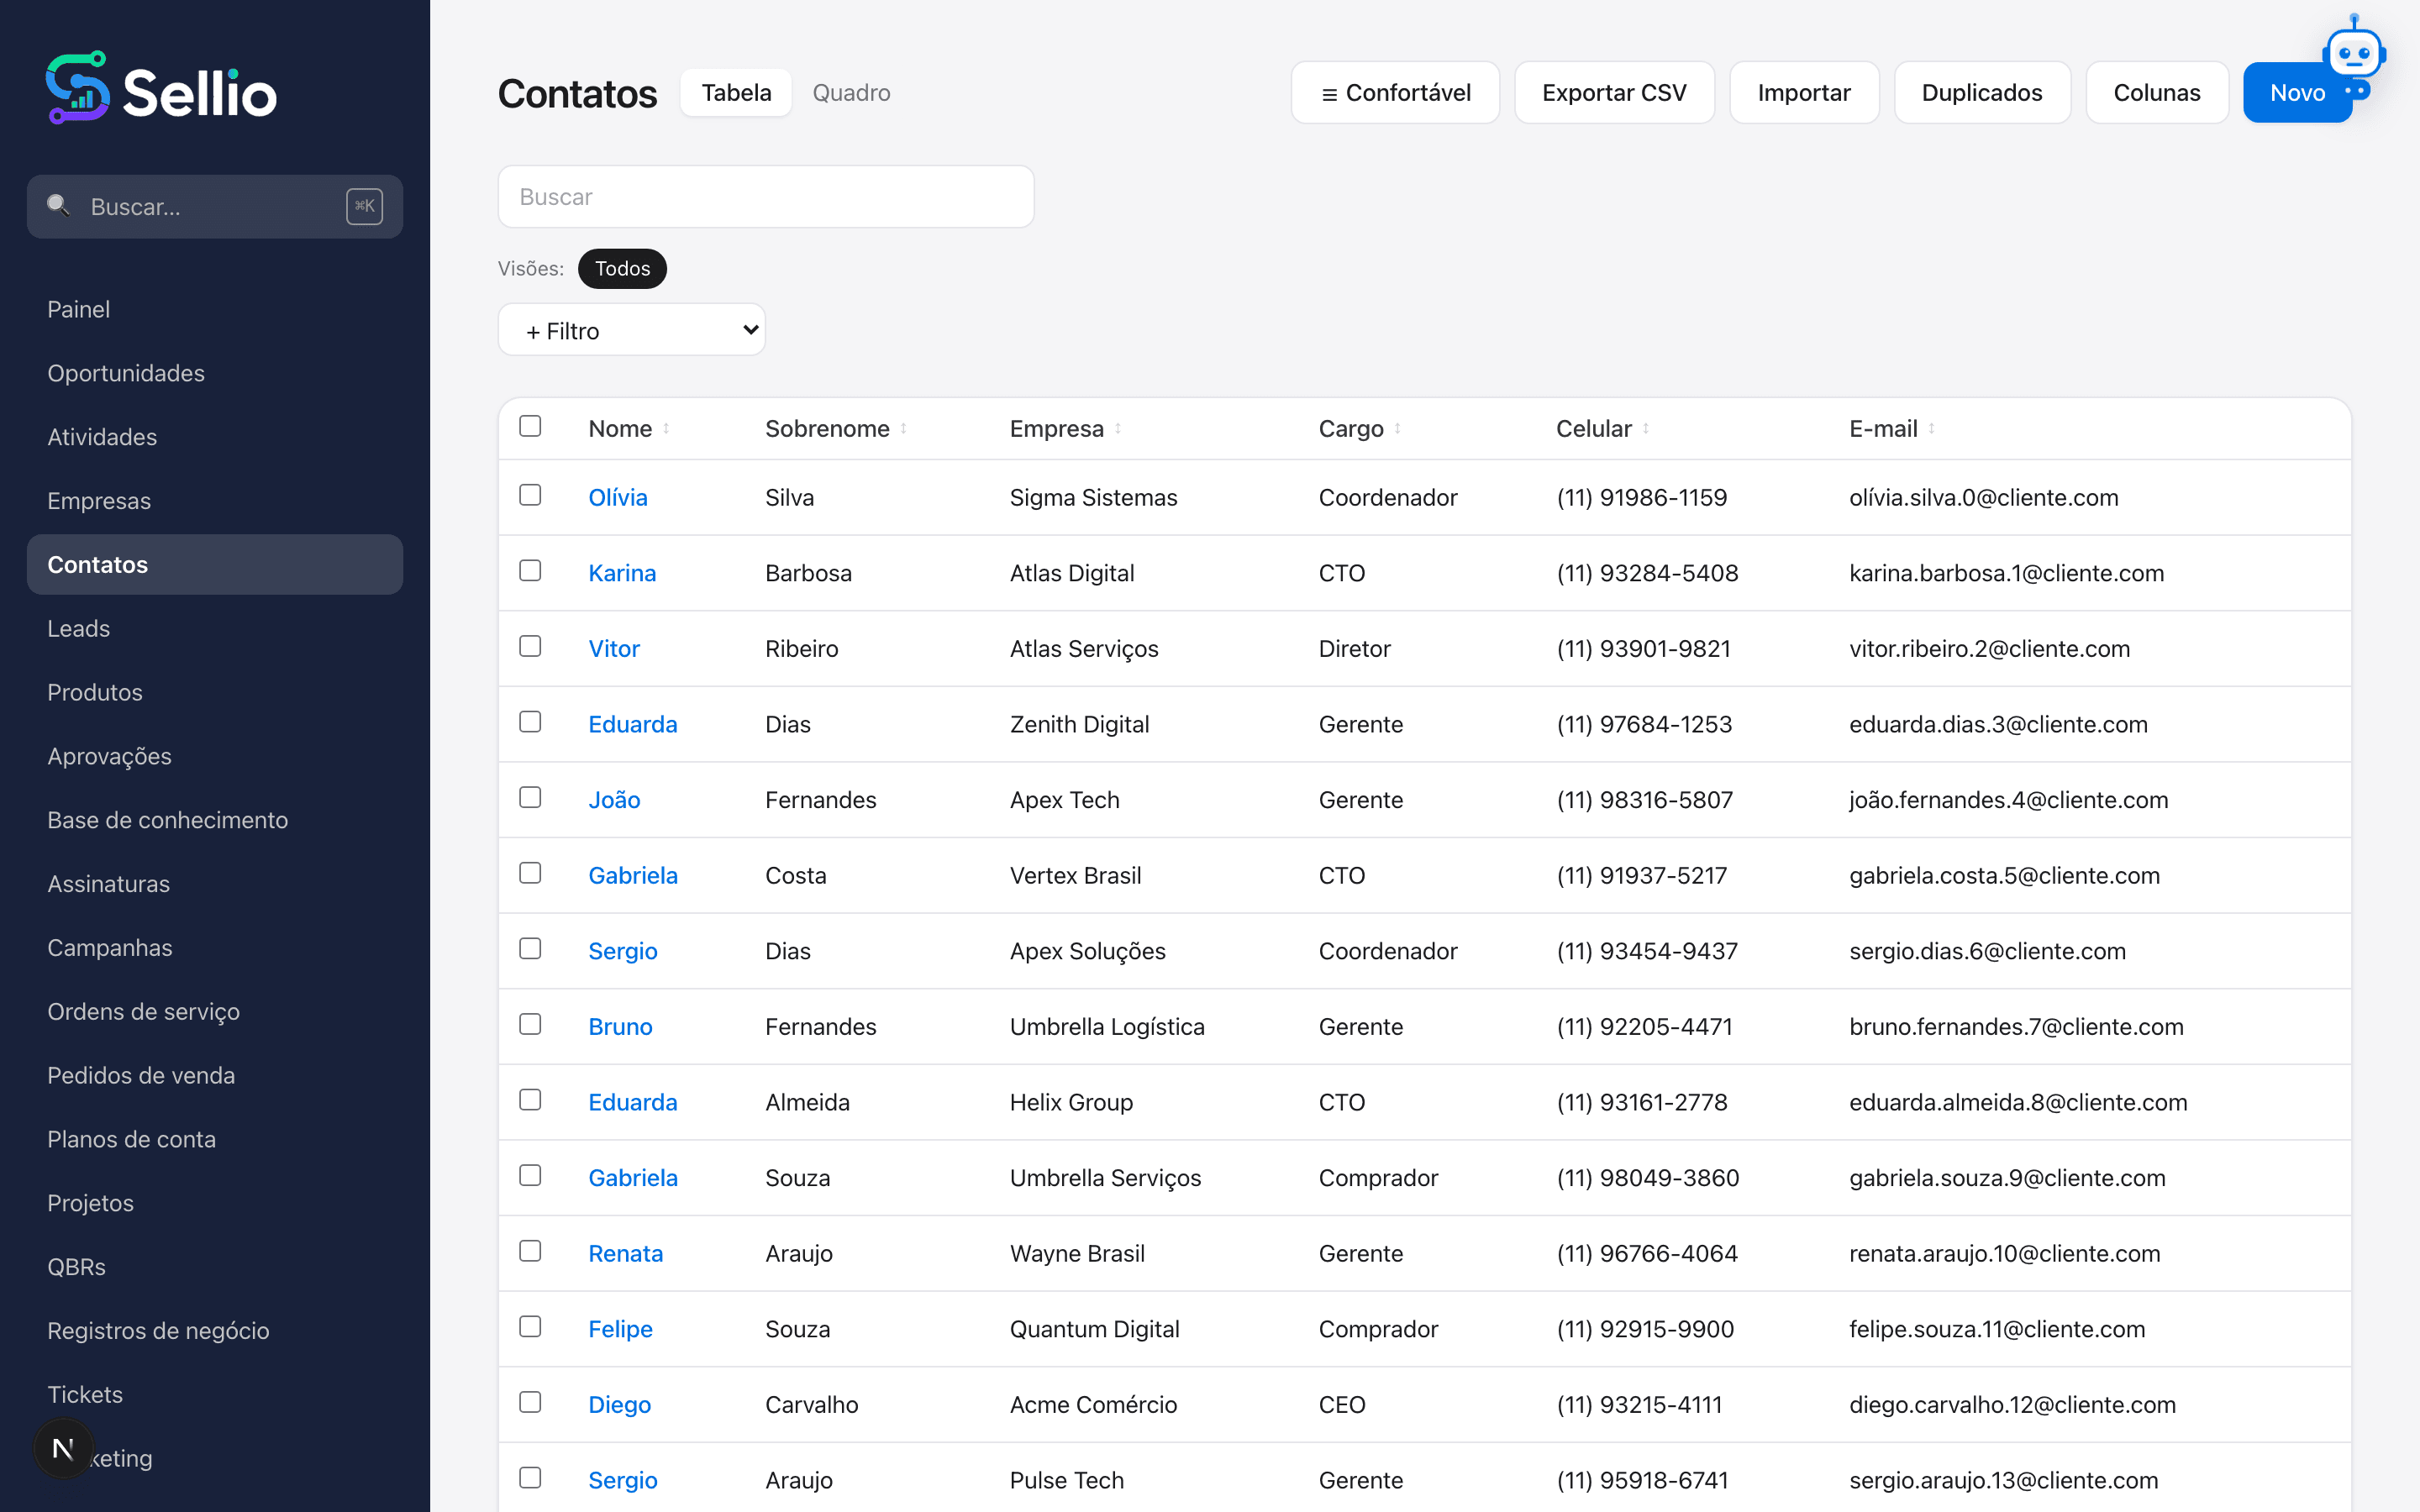This screenshot has width=2420, height=1512.
Task: Open the robot assistant chat icon
Action: [2354, 56]
